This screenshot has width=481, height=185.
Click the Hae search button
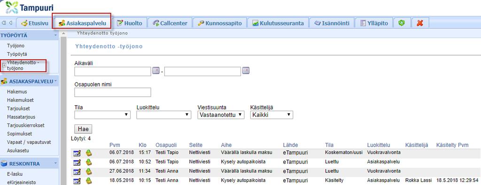tap(84, 129)
